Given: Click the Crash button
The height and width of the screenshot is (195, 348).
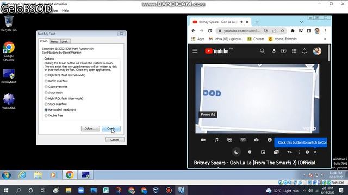Looking at the screenshot, I should click(x=111, y=128).
